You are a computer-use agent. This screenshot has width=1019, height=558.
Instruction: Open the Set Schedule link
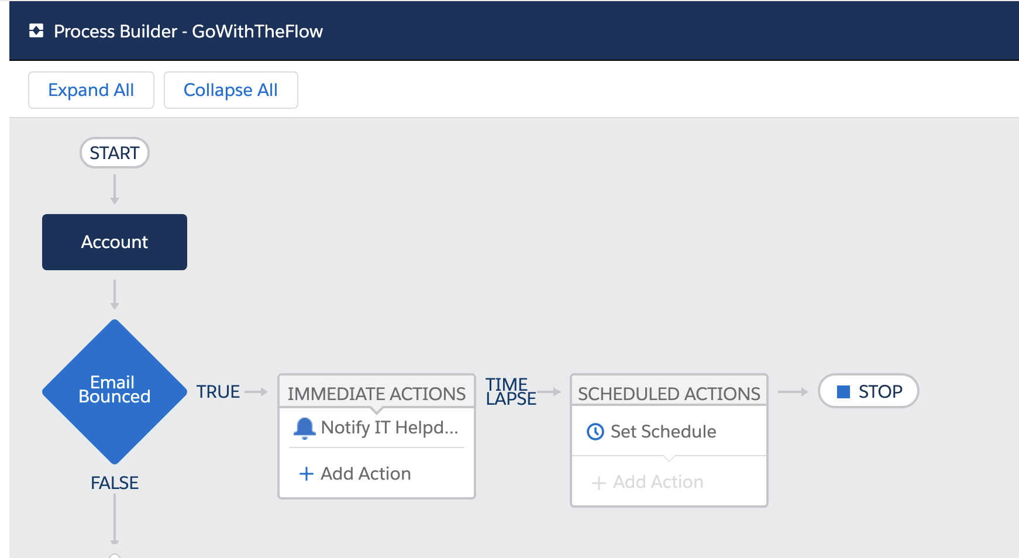663,432
